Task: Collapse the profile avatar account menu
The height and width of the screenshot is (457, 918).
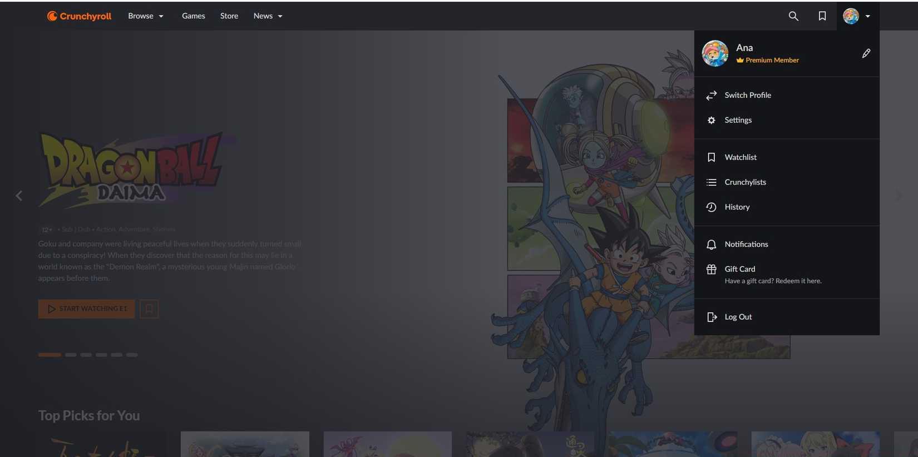Action: coord(857,16)
